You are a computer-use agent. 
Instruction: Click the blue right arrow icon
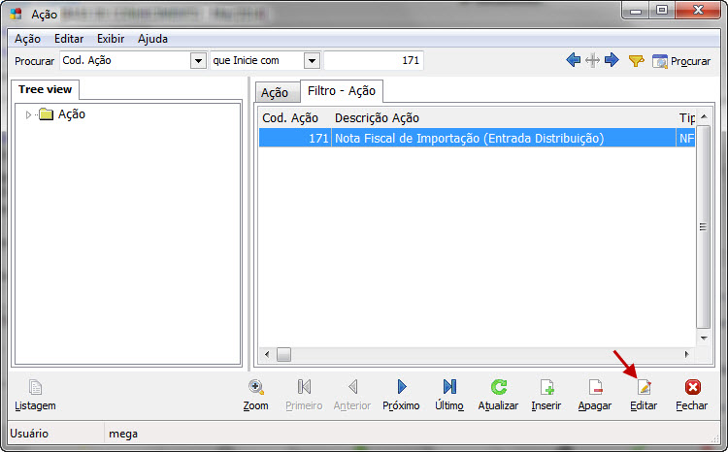click(x=612, y=61)
